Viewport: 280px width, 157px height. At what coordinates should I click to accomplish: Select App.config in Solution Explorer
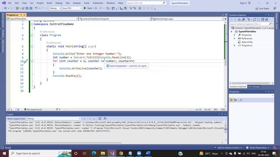[247, 42]
